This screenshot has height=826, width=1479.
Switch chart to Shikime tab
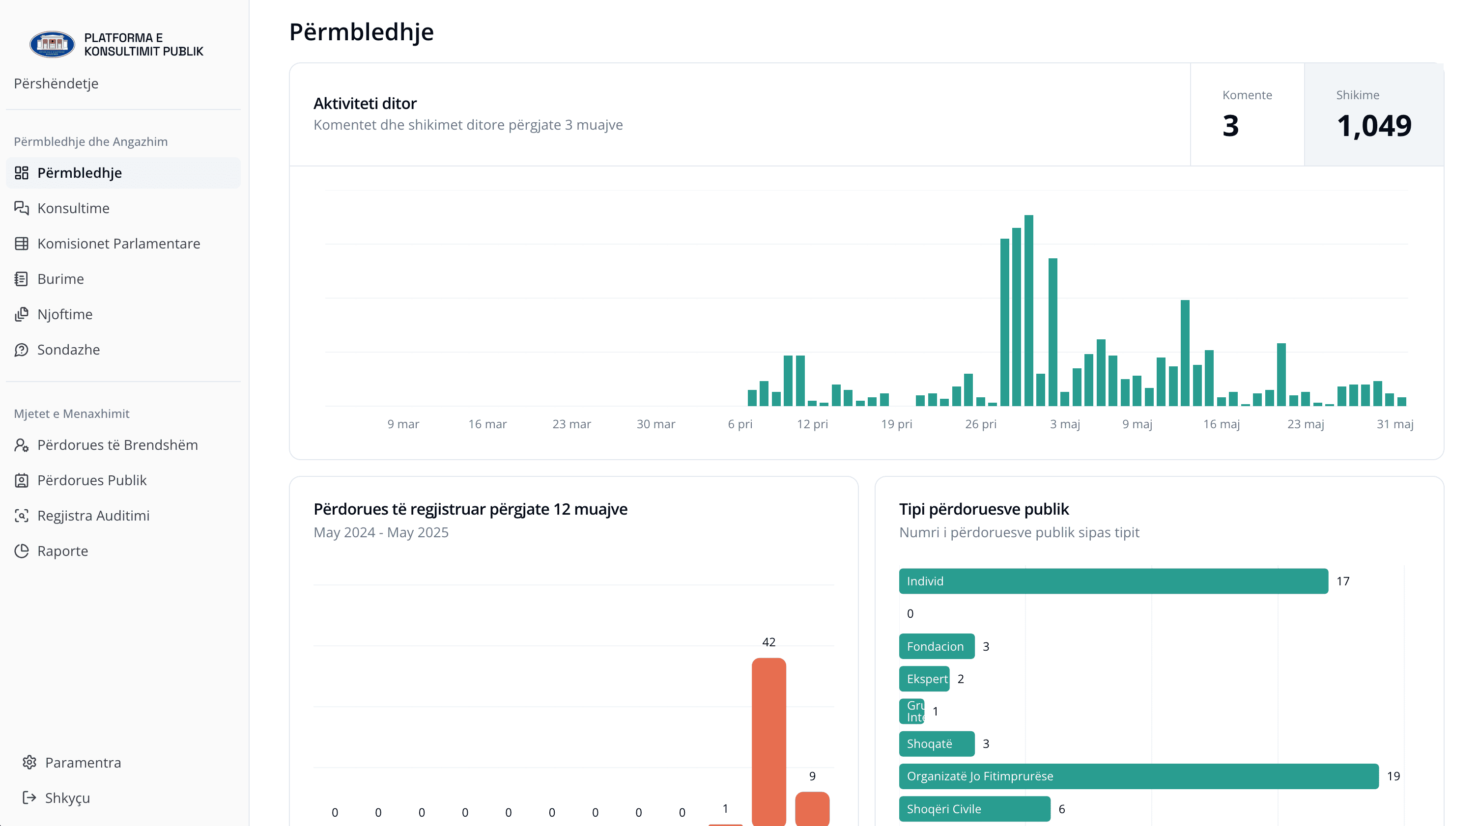coord(1373,114)
